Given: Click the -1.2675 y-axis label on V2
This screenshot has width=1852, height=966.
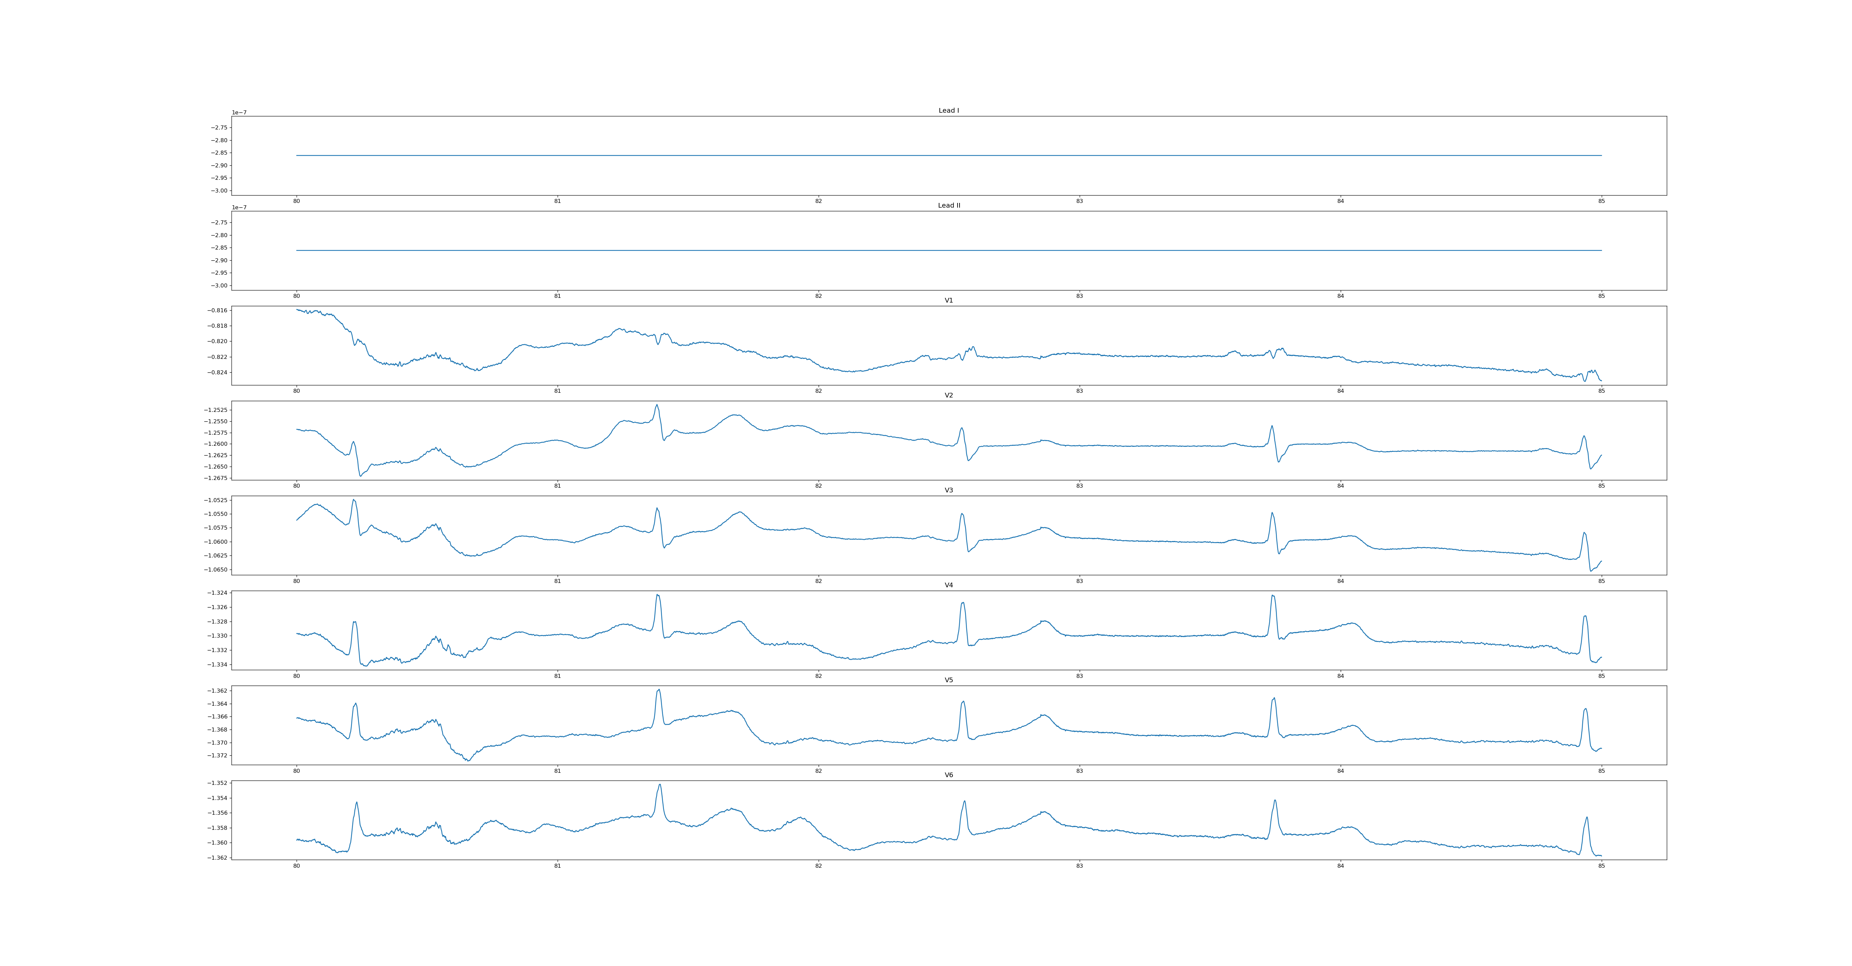Looking at the screenshot, I should (216, 478).
